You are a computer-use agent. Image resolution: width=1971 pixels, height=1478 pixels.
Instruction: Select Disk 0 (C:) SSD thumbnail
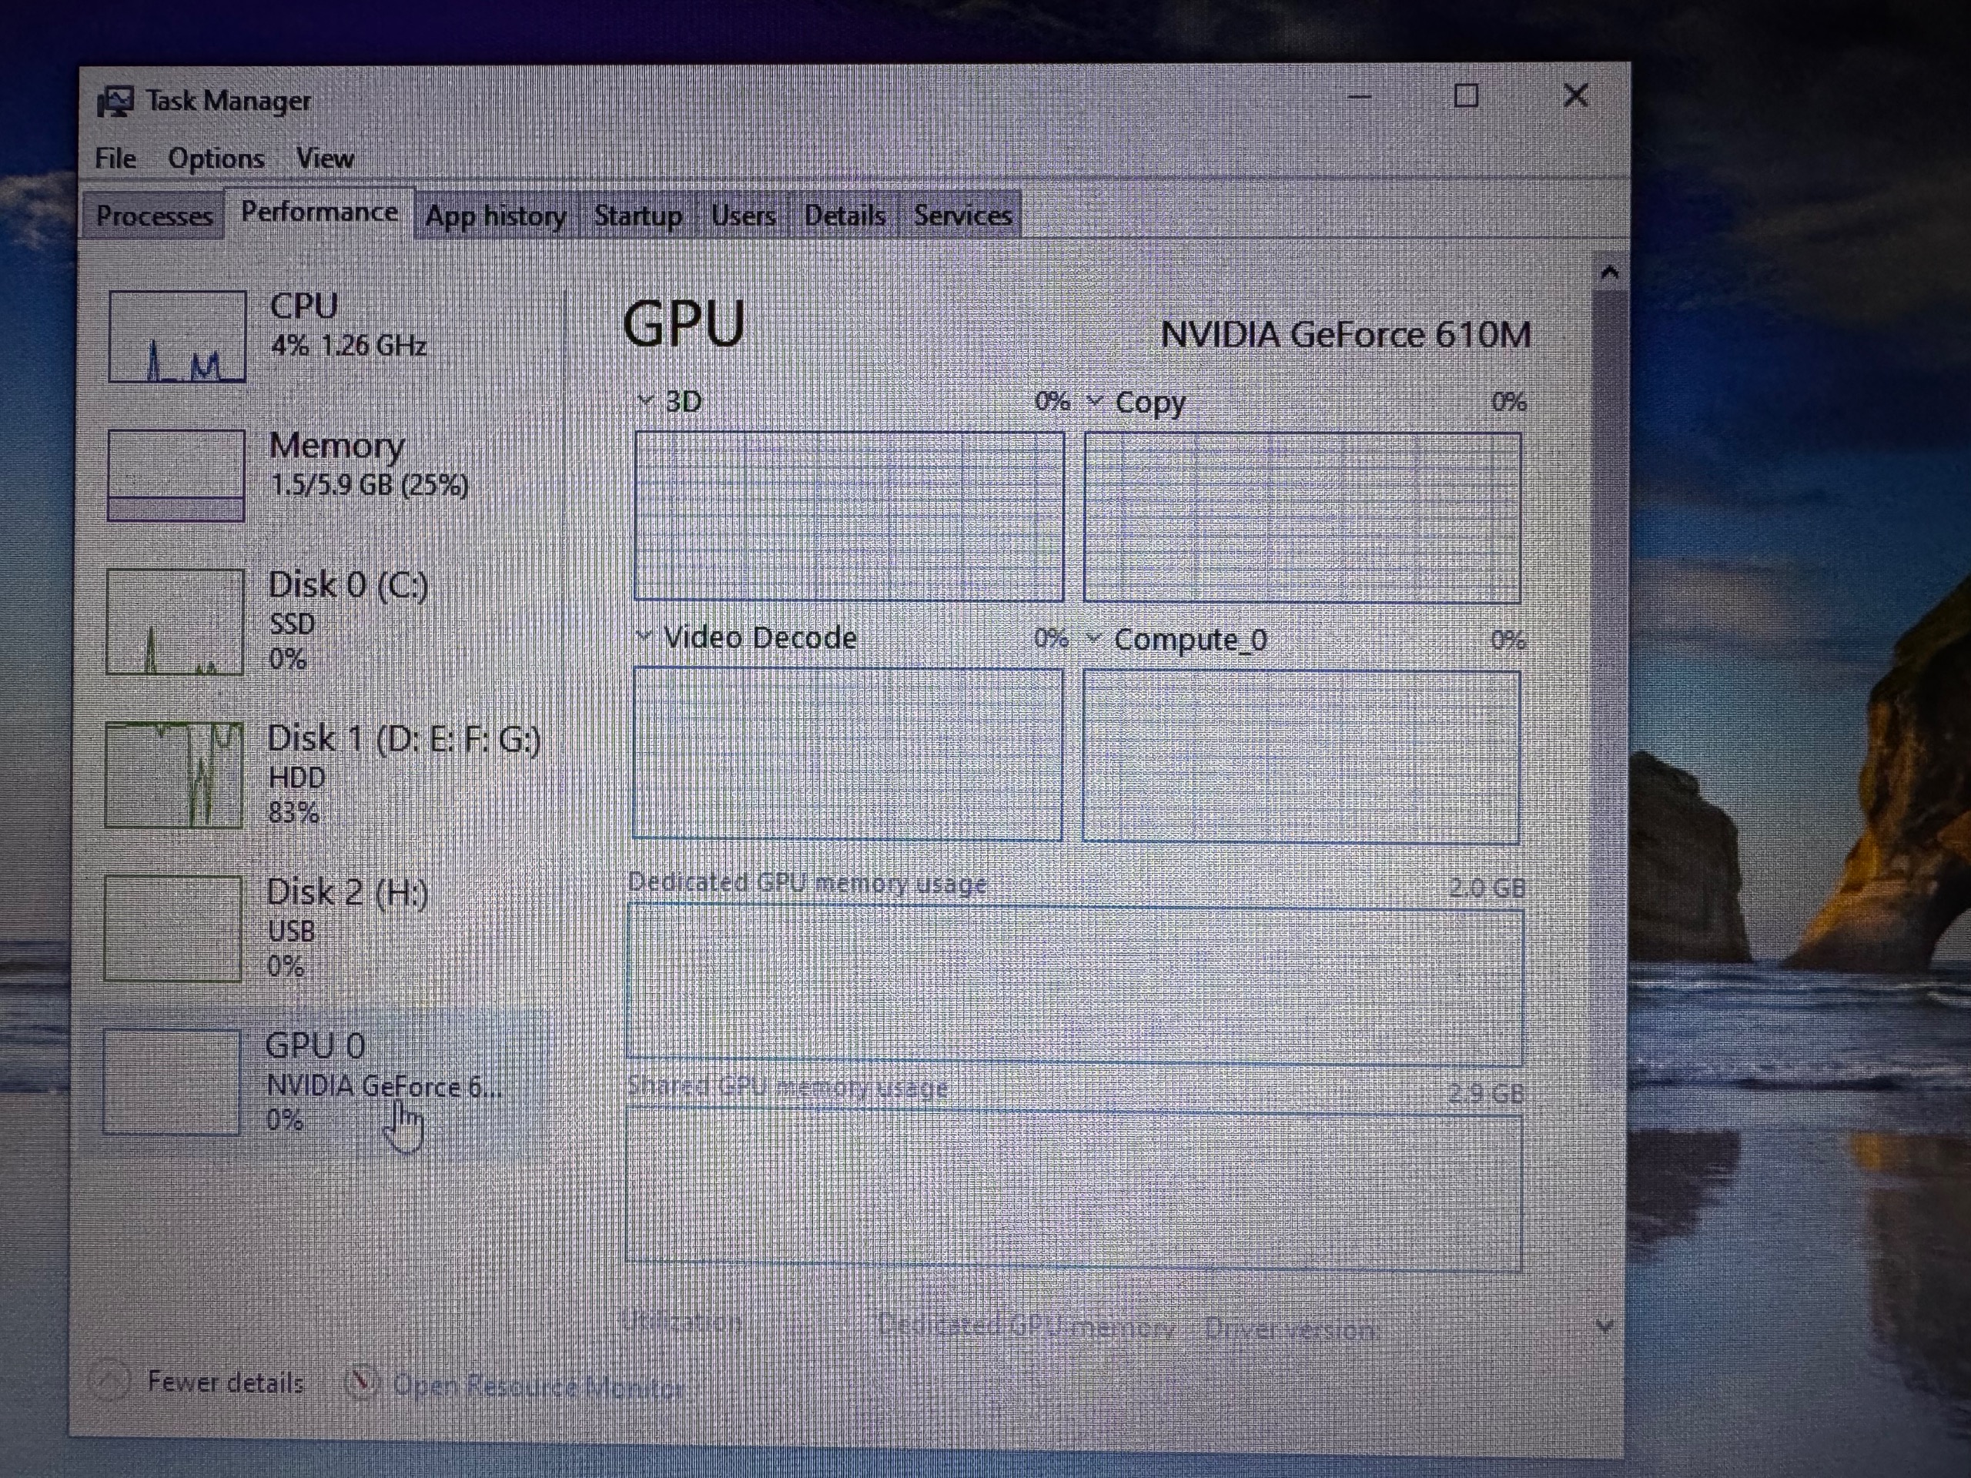(175, 622)
